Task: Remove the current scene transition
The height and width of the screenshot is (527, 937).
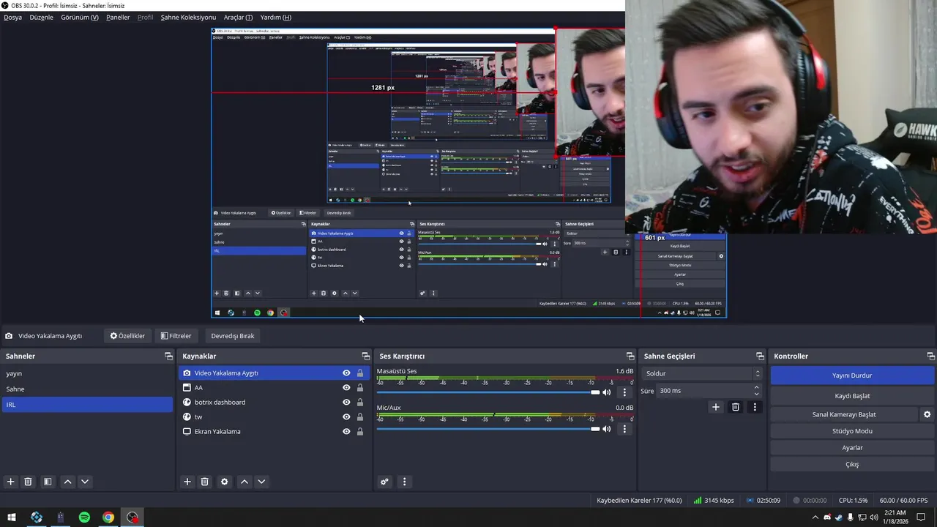Action: (736, 407)
